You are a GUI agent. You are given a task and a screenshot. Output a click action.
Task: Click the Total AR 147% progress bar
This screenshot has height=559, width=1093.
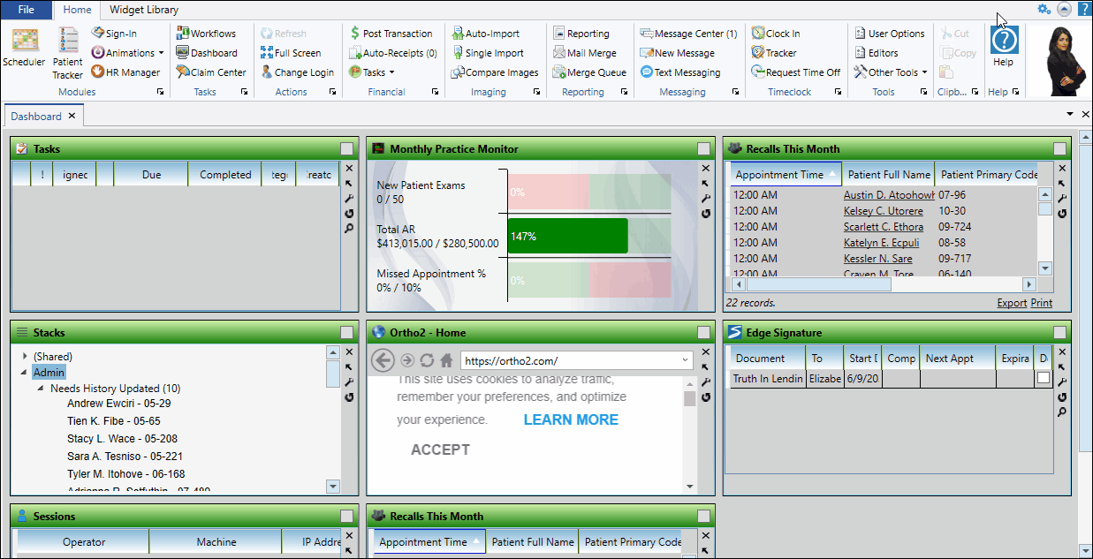pyautogui.click(x=567, y=236)
